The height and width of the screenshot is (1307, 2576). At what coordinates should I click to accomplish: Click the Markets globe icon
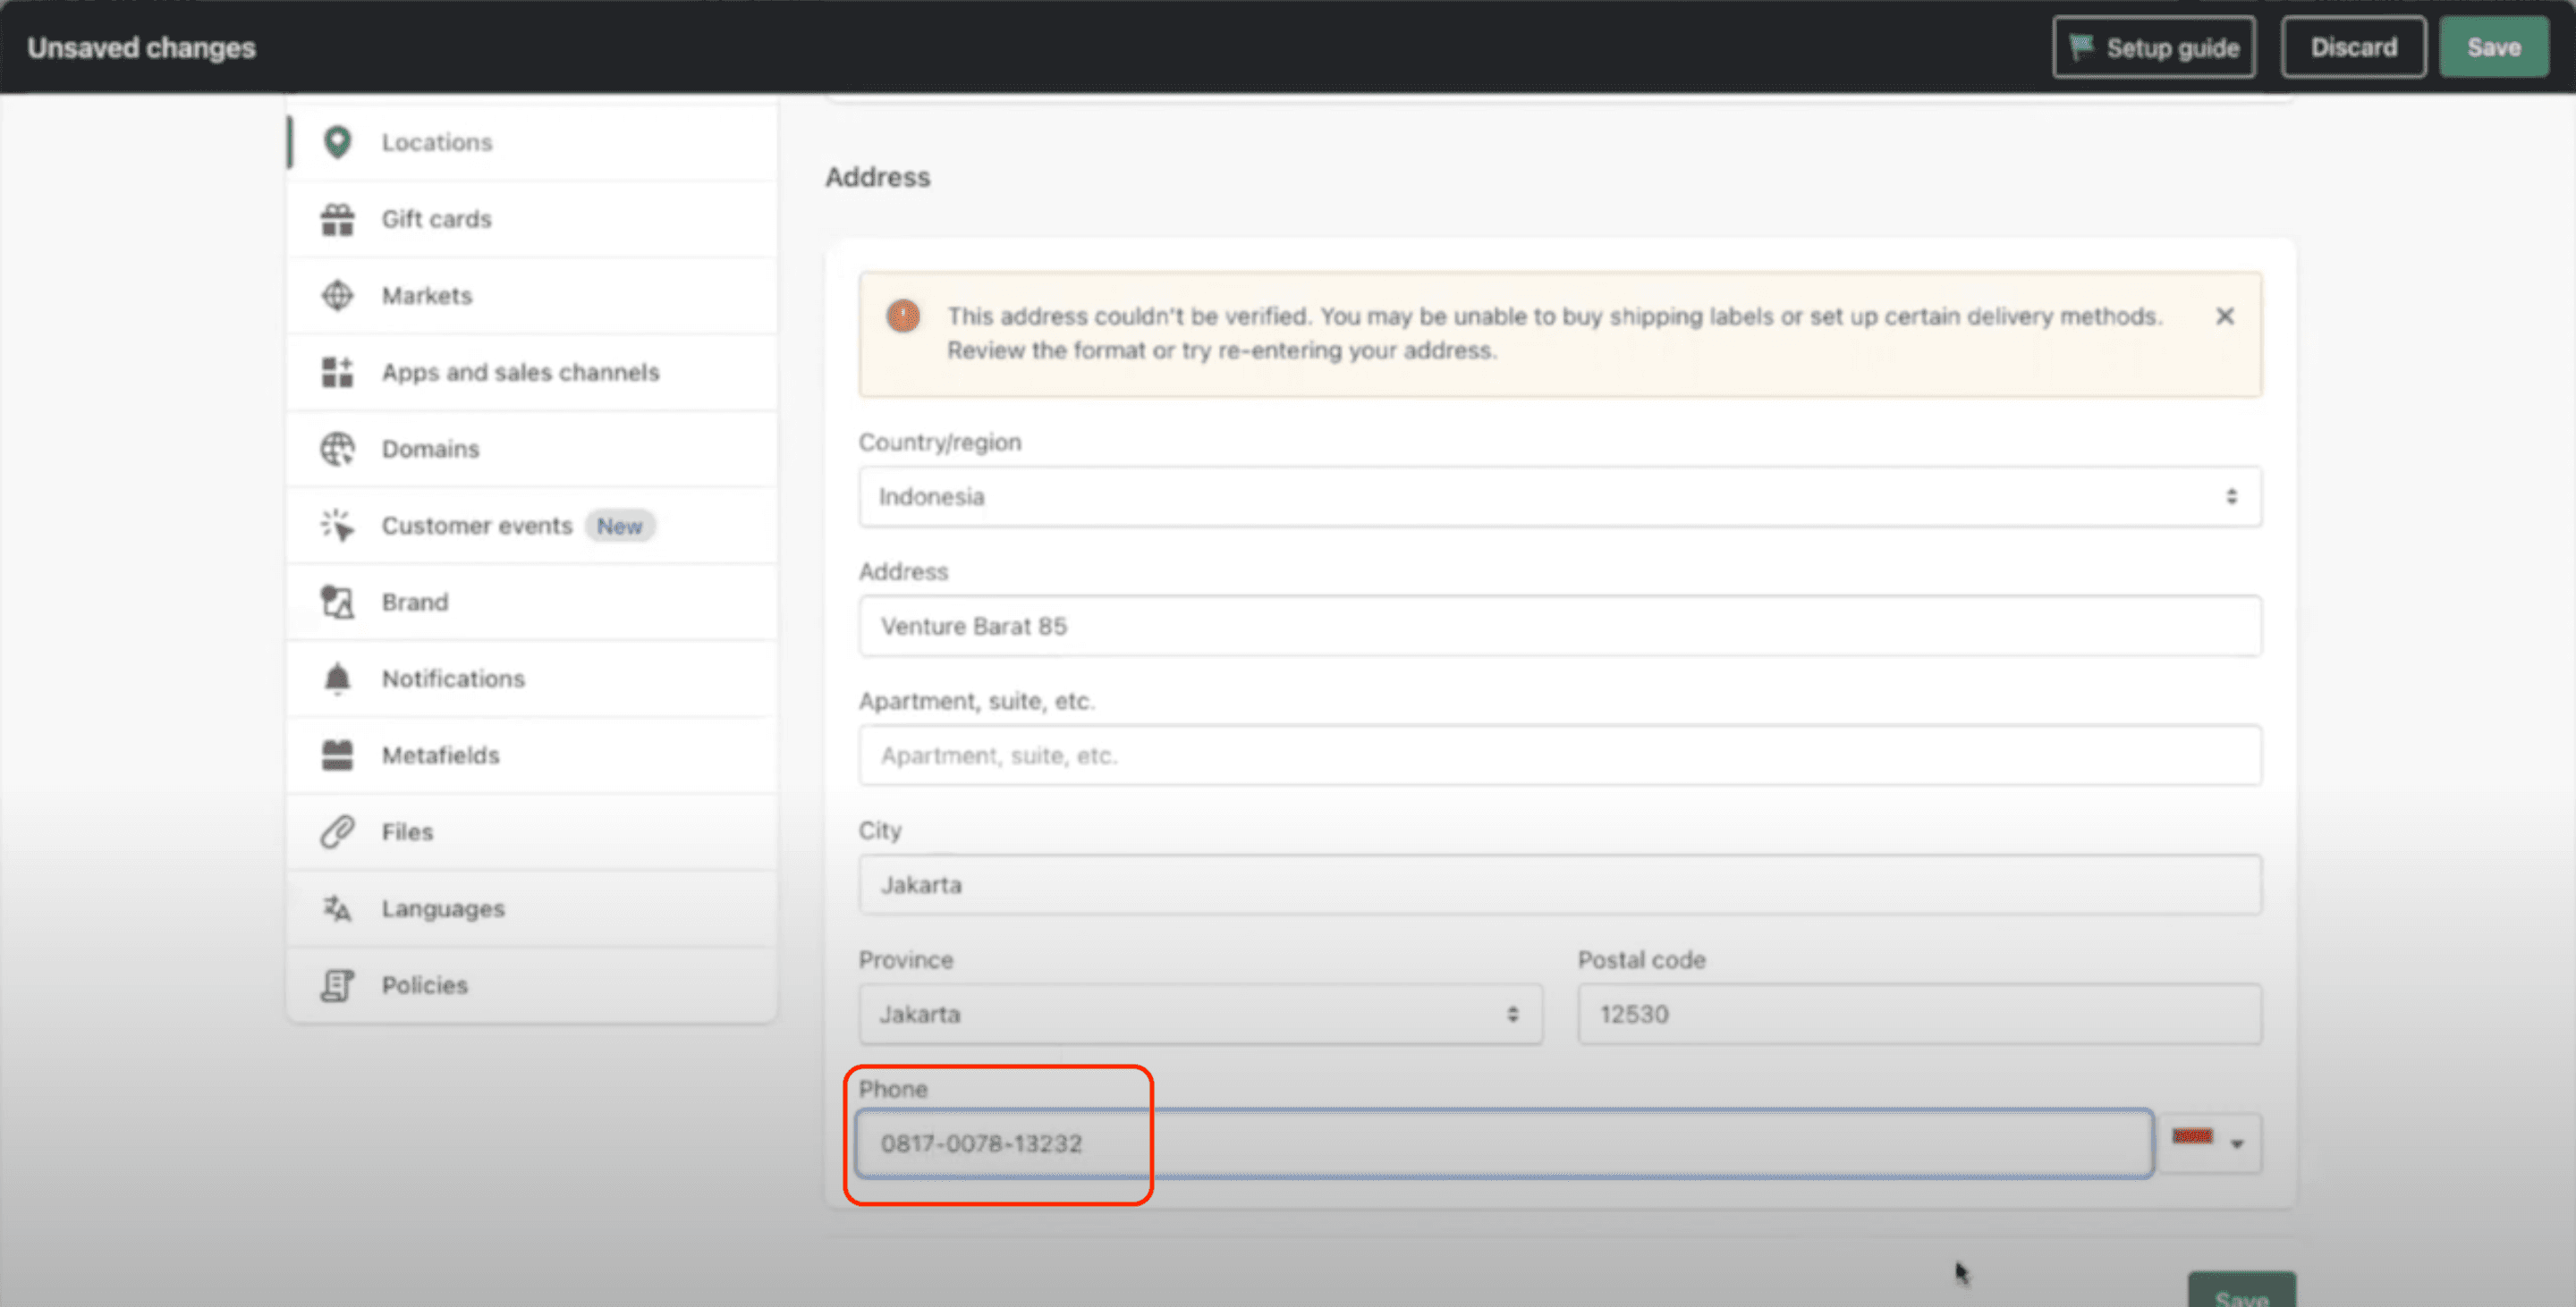pyautogui.click(x=337, y=296)
